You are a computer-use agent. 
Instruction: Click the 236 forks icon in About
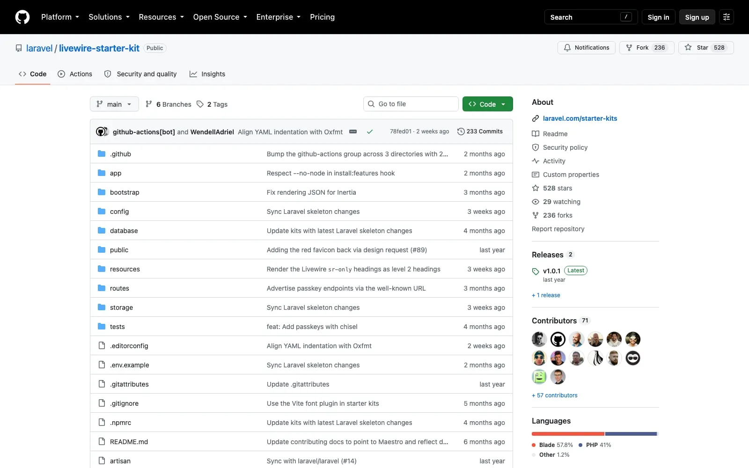coord(536,215)
